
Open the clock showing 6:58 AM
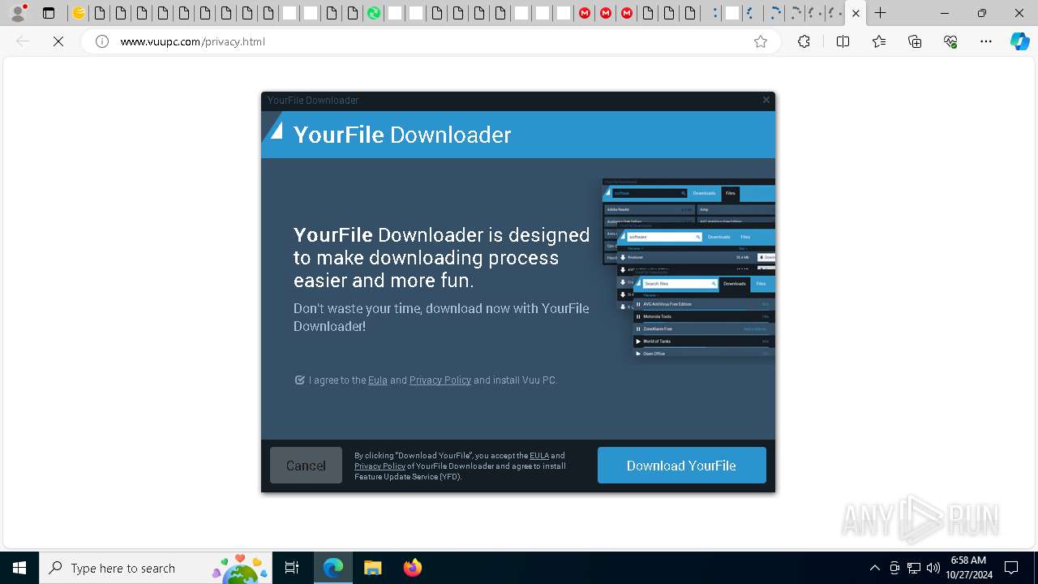968,568
